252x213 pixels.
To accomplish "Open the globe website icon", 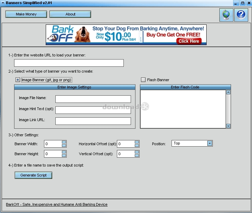I will coord(226,15).
